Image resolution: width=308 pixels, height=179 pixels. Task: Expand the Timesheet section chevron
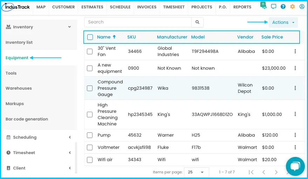[x=70, y=152]
